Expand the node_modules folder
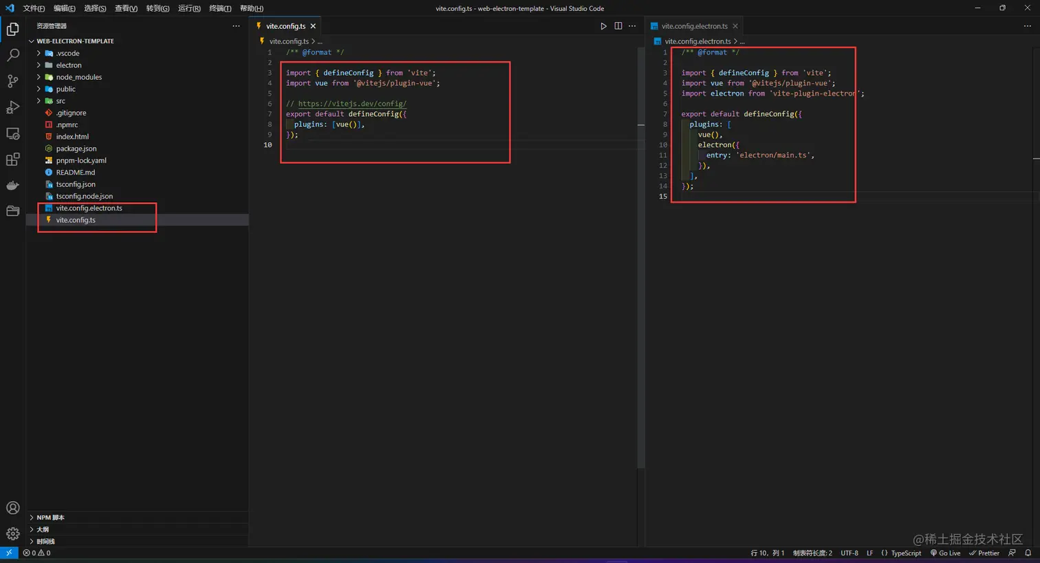Image resolution: width=1040 pixels, height=563 pixels. [x=78, y=77]
